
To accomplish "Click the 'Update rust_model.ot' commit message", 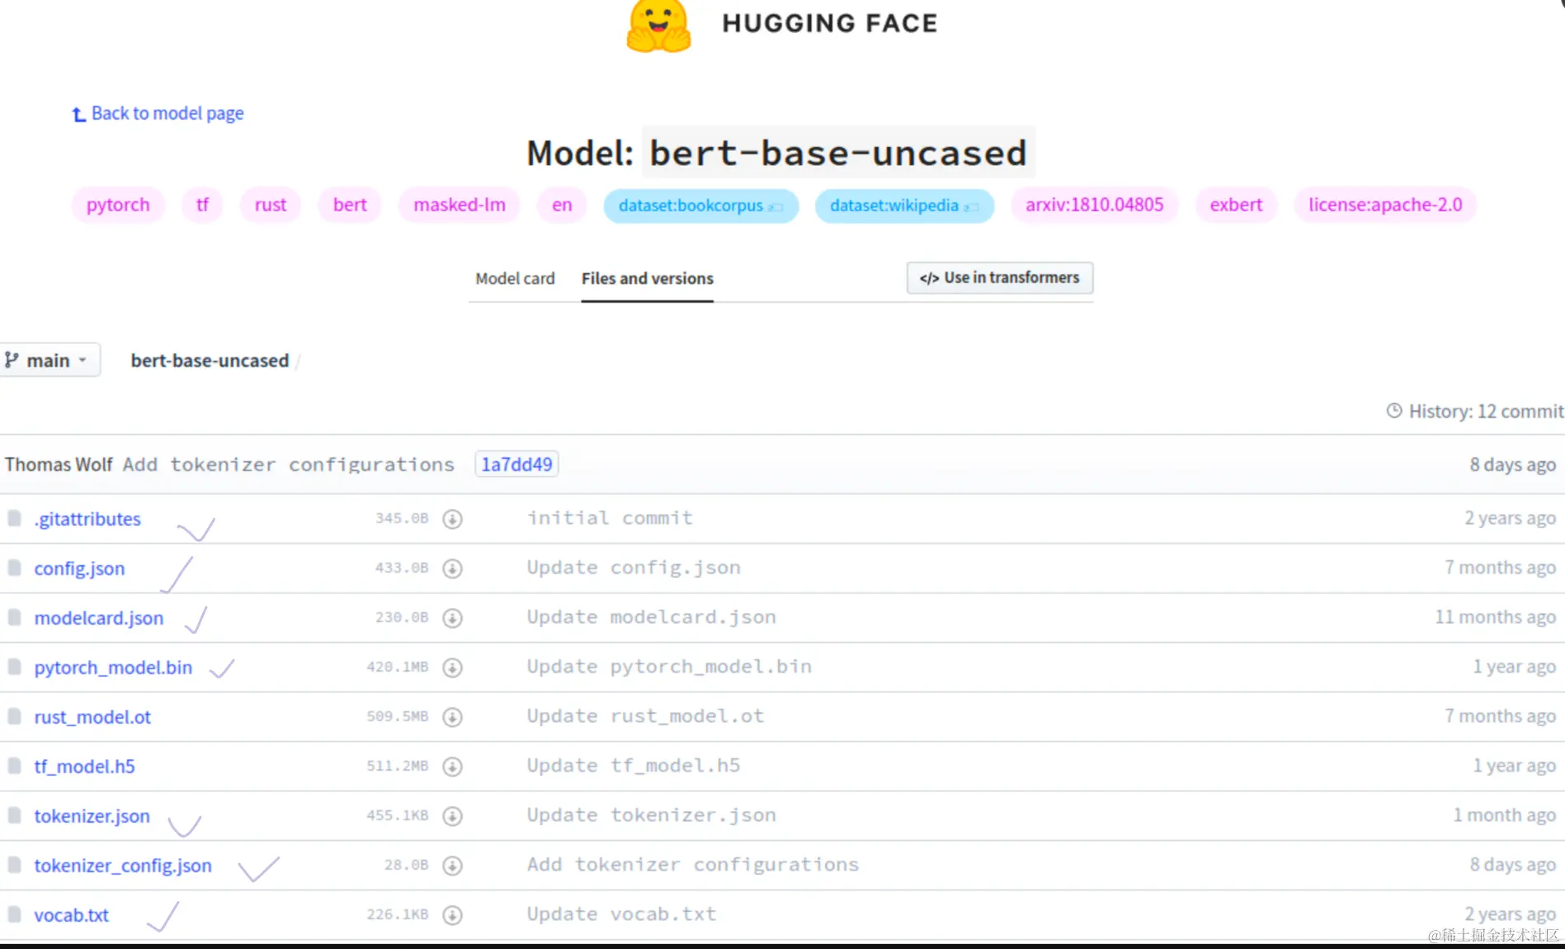I will [645, 716].
